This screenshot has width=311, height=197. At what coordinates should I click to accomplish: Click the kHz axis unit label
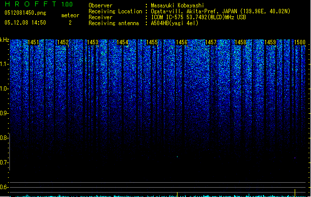(4, 40)
